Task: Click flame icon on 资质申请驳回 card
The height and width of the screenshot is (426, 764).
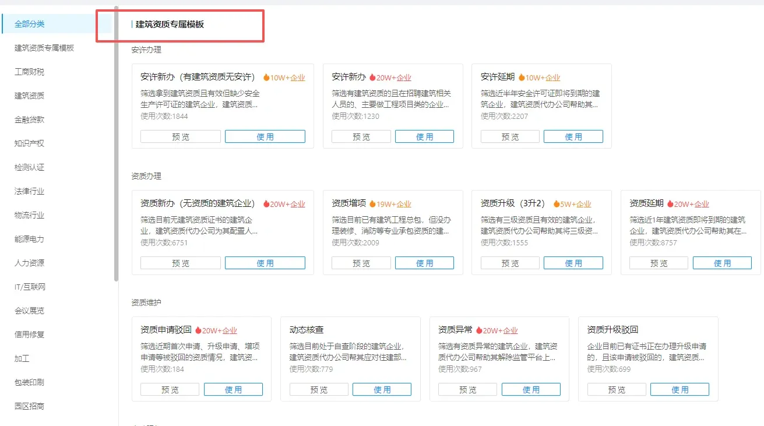Action: [198, 330]
